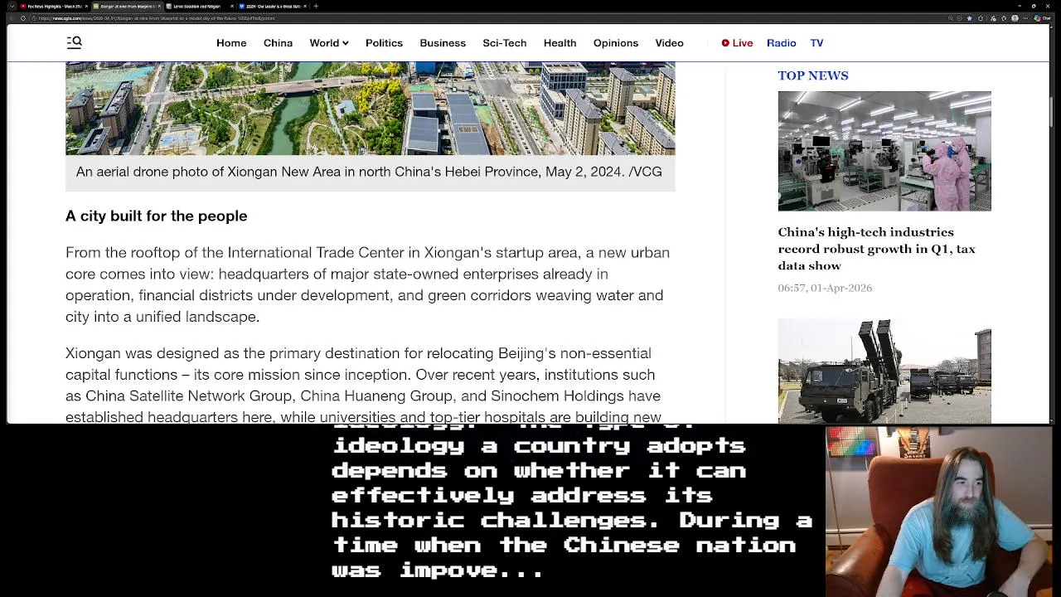Viewport: 1061px width, 597px height.
Task: Click the favorites star icon in address bar
Action: [x=970, y=18]
